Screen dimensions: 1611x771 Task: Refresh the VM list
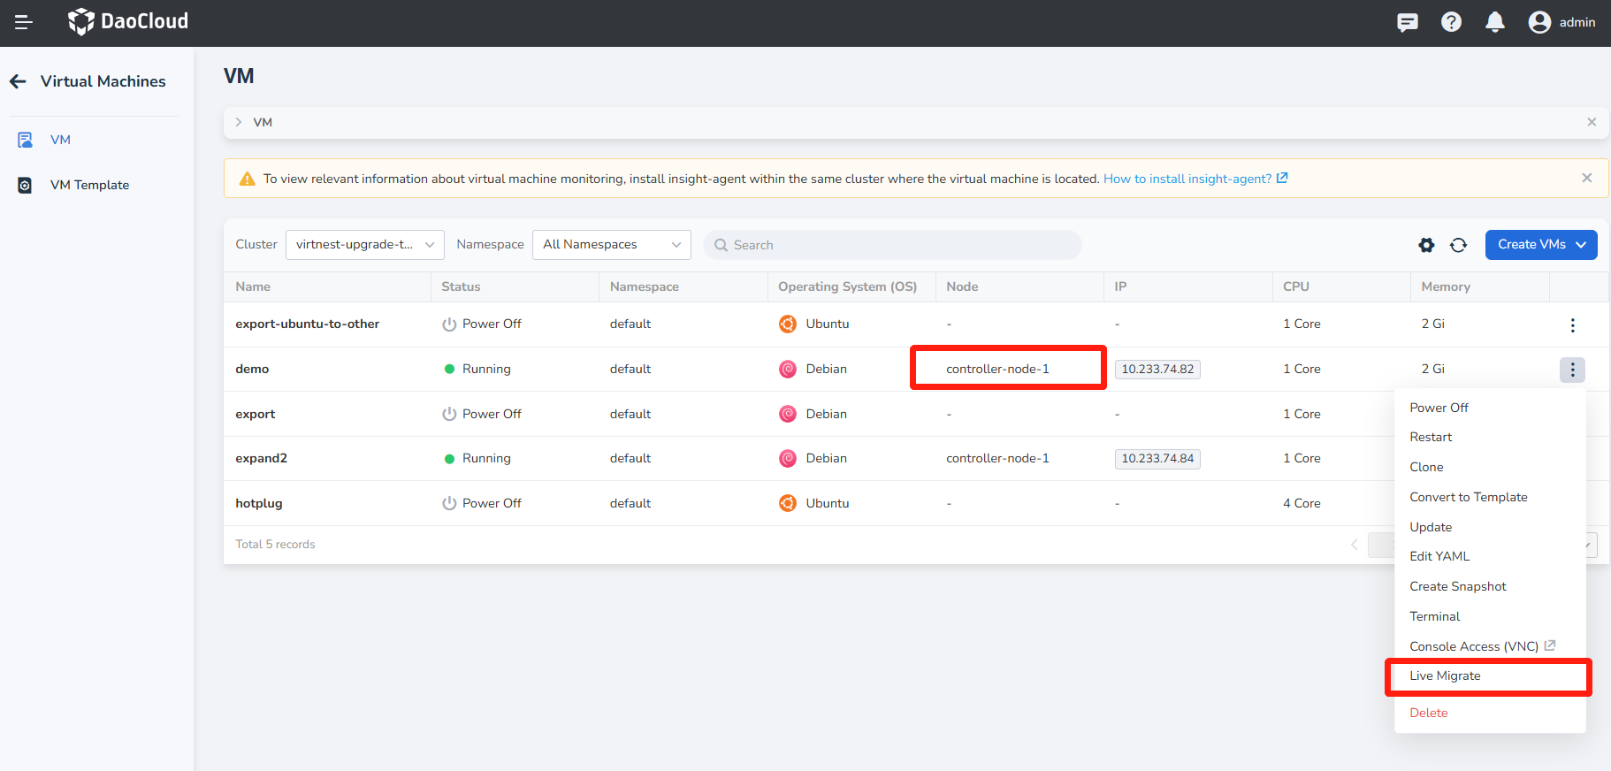coord(1458,245)
